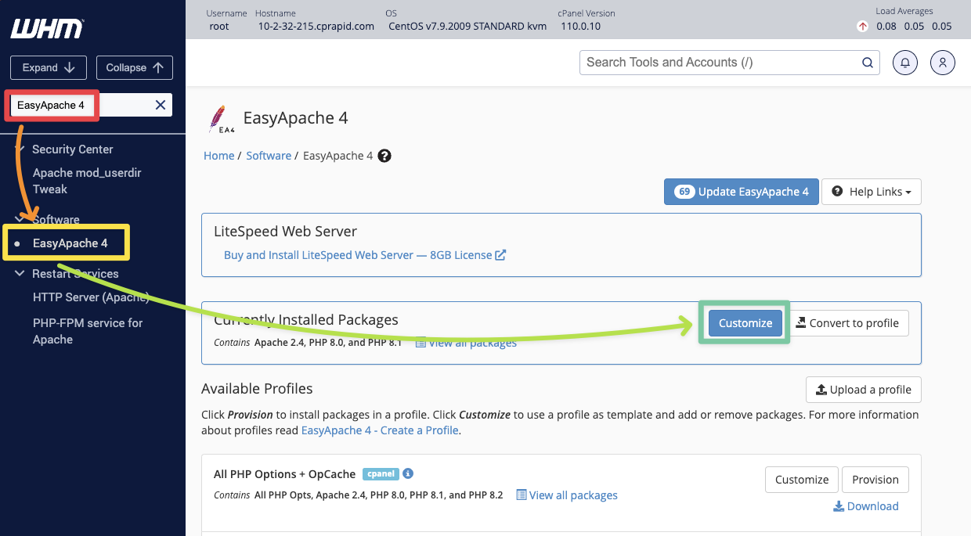Click the help question mark icon
Image resolution: width=971 pixels, height=536 pixels.
pos(384,156)
